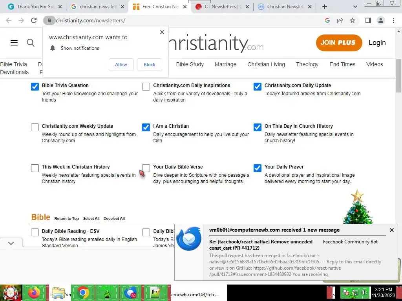This screenshot has height=301, width=402.
Task: Open the file explorer taskbar icon
Action: [x=58, y=293]
